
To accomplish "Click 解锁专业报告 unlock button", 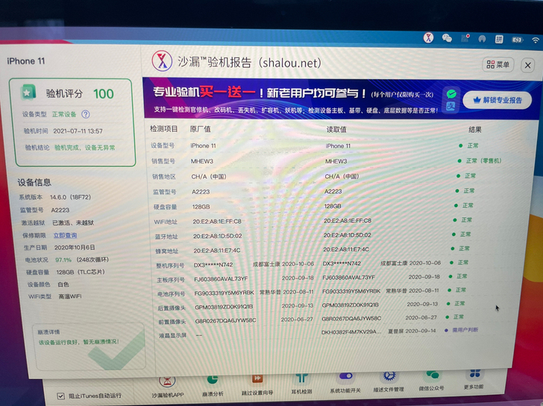I will (498, 101).
